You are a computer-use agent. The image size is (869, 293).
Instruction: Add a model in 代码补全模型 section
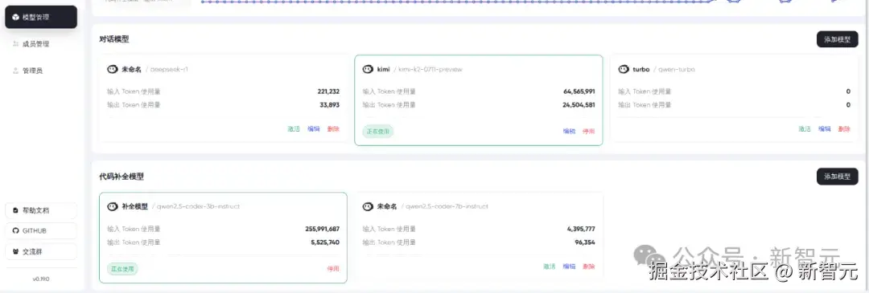coord(837,177)
